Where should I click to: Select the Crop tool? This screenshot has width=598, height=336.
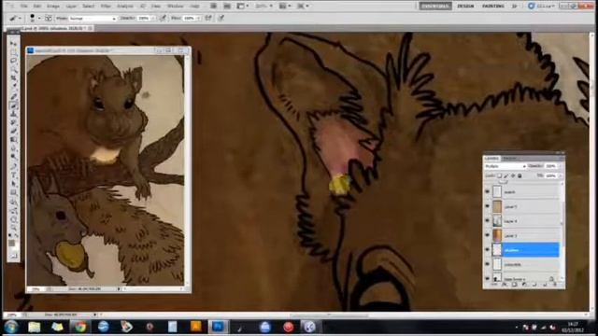pos(14,78)
